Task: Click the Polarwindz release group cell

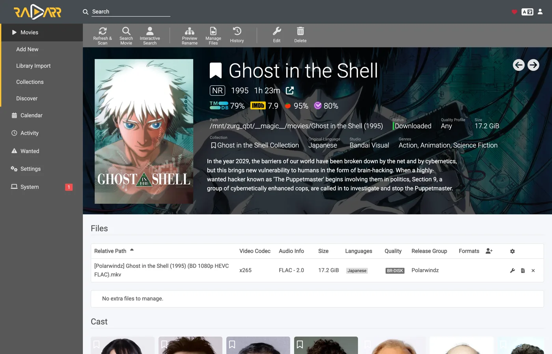Action: [425, 270]
